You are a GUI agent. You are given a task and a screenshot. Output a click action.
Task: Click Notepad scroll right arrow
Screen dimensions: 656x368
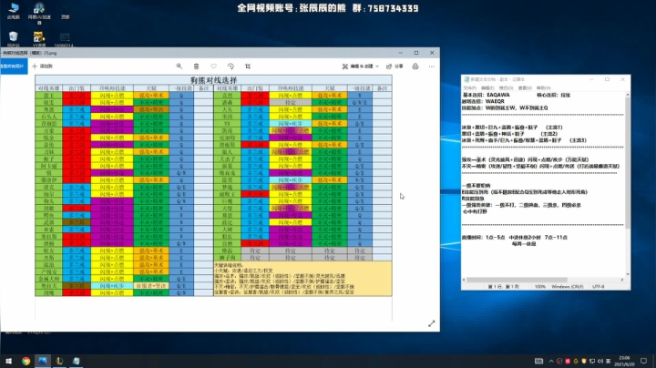click(x=622, y=280)
